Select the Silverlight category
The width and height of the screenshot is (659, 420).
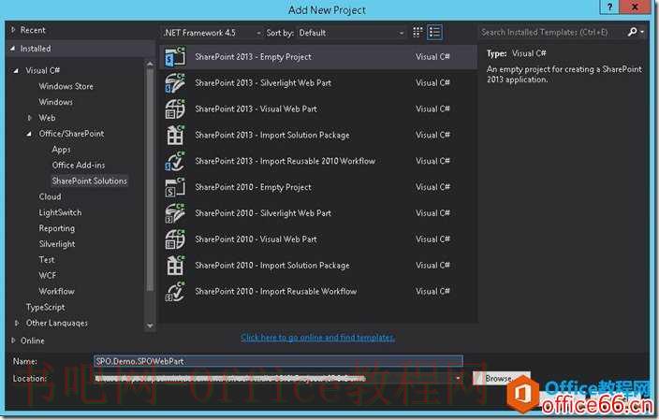pos(57,244)
